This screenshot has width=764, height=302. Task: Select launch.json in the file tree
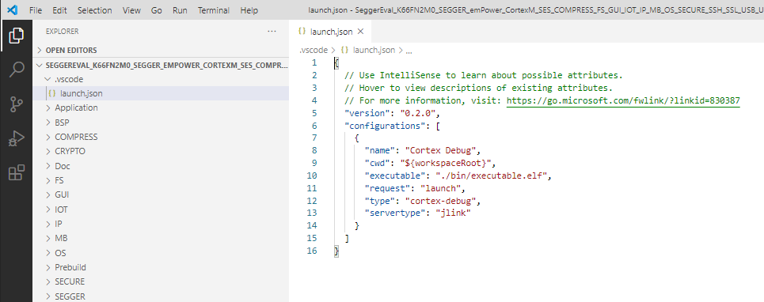(161, 93)
